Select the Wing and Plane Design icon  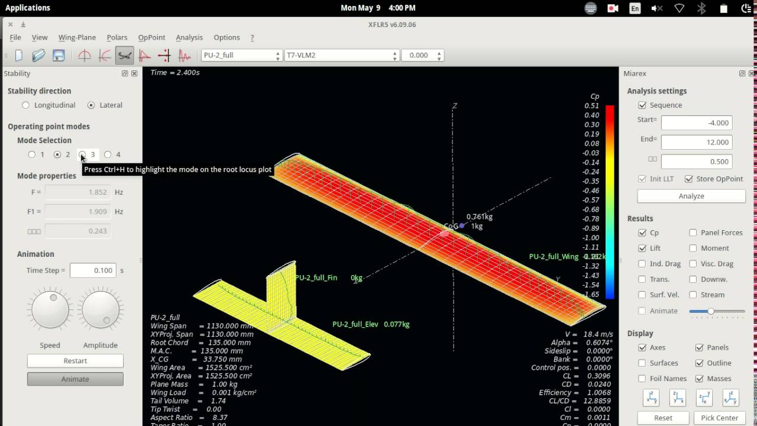tap(125, 56)
